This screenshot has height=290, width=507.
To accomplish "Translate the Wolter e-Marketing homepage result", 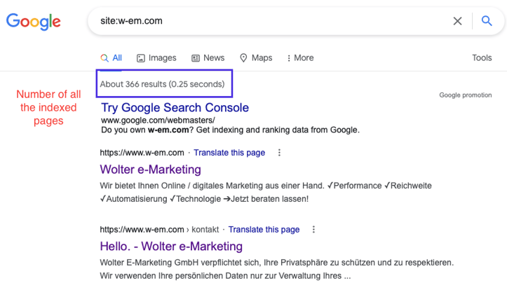I will (229, 153).
